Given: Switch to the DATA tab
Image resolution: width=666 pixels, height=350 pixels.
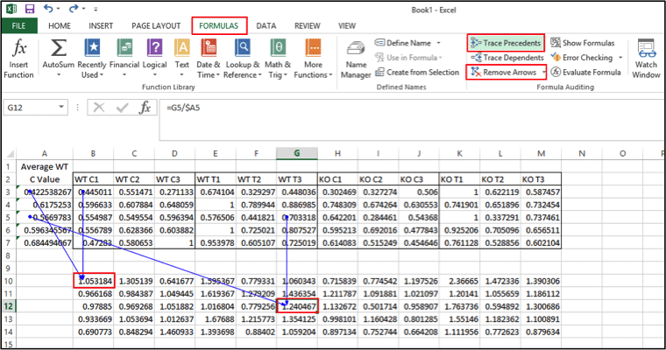Looking at the screenshot, I should pyautogui.click(x=266, y=26).
